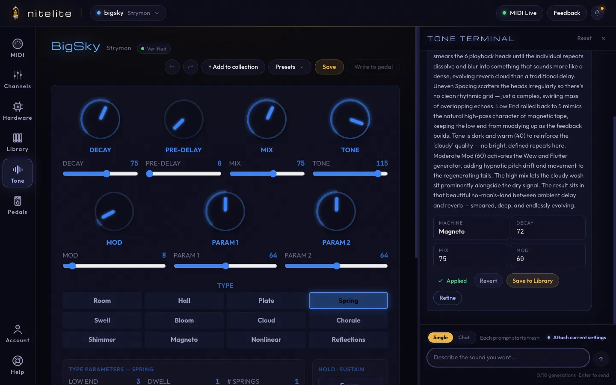Screen dimensions: 616x385
Task: Revert the applied tone
Action: [488, 281]
